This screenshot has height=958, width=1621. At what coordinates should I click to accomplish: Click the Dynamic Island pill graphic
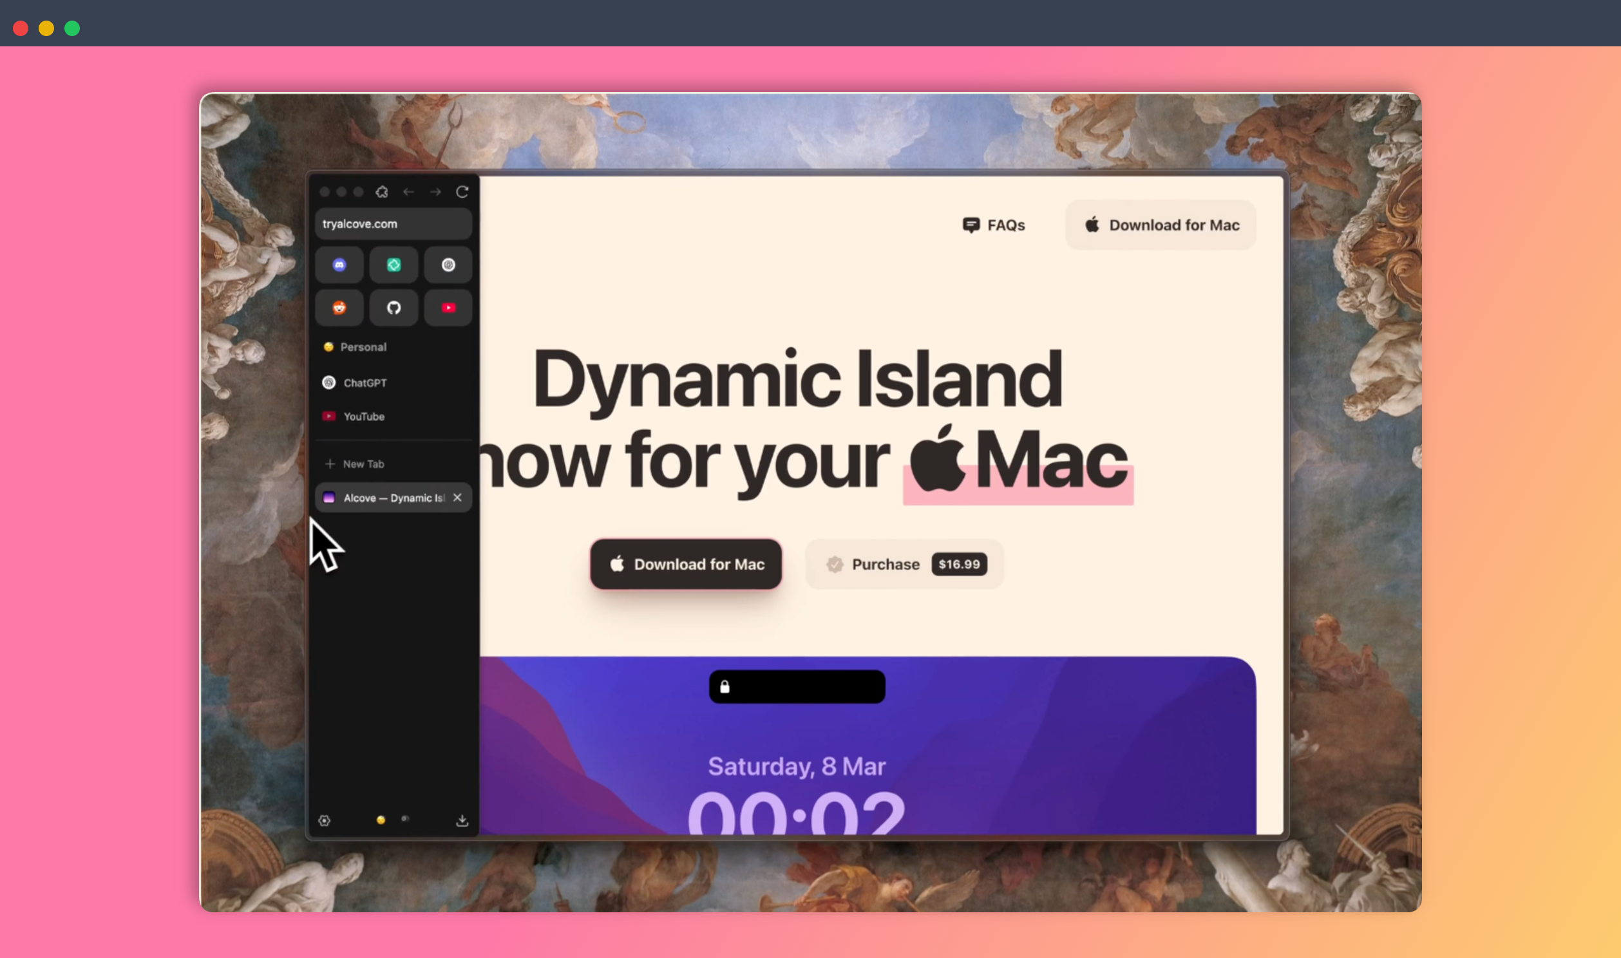tap(797, 686)
